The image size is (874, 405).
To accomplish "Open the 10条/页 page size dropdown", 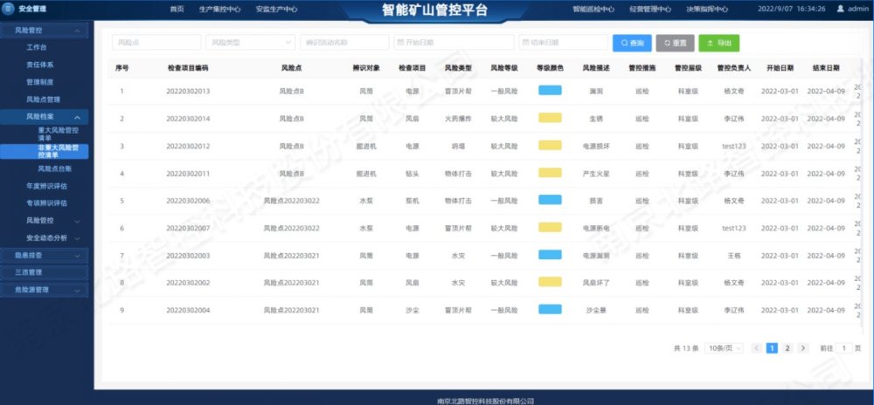I will pos(725,347).
